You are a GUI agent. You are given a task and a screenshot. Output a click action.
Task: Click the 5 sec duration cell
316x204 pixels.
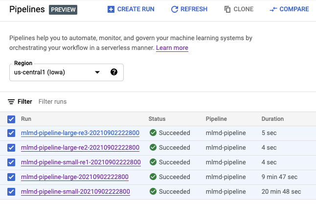269,133
